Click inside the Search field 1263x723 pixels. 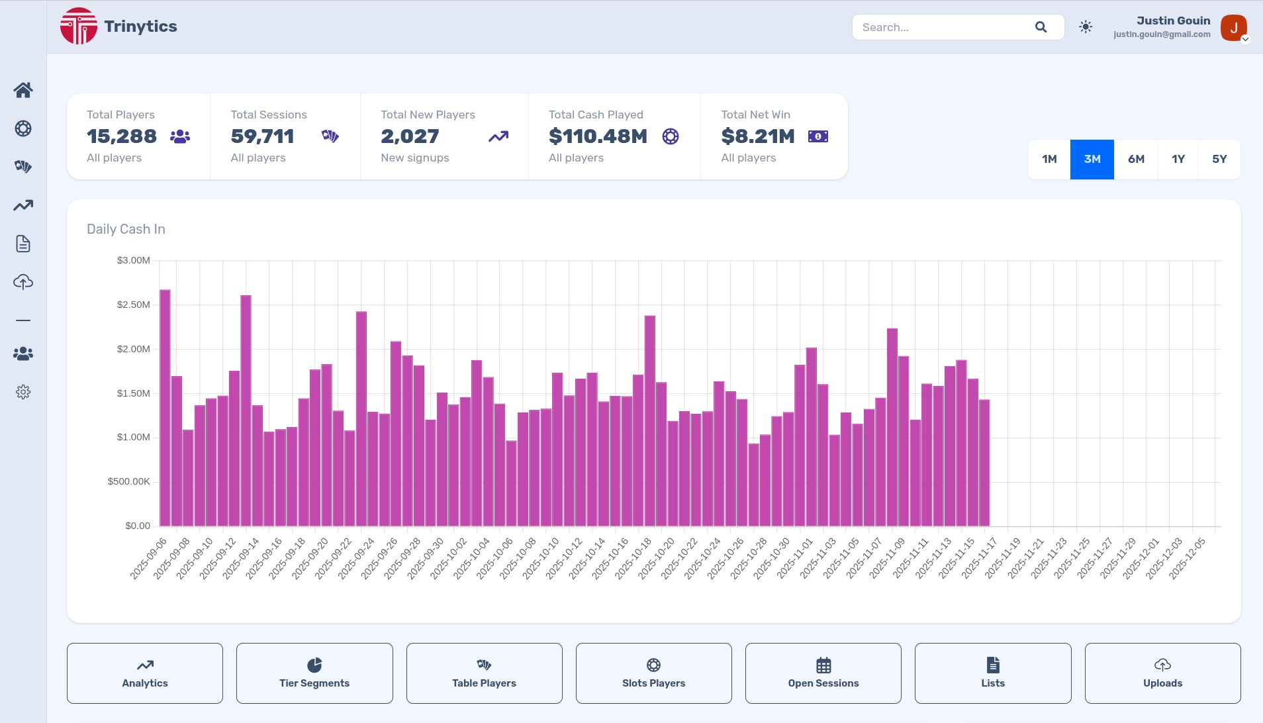[x=958, y=27]
